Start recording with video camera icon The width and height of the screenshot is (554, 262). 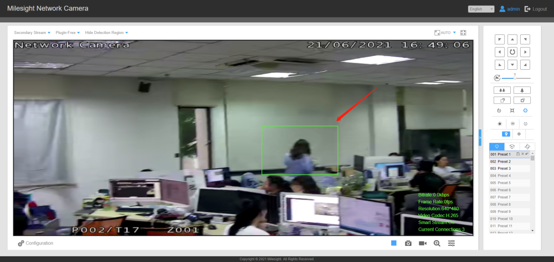point(422,243)
